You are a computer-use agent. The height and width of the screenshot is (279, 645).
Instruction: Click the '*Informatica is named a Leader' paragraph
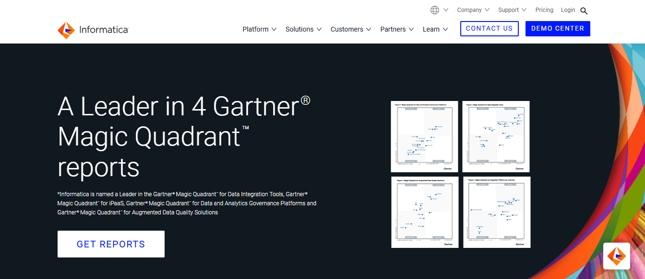click(187, 203)
